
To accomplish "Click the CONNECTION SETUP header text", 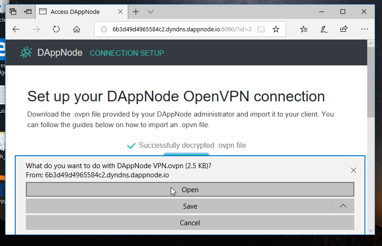I will click(x=127, y=53).
